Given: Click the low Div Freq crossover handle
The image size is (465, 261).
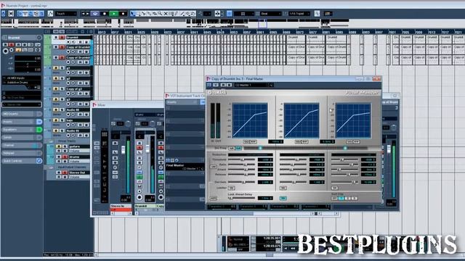Looking at the screenshot, I should 260,148.
